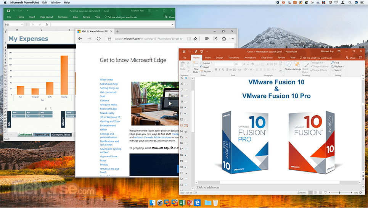Open Finder from the macOS dock
Screen dimensions: 368x208
pyautogui.click(x=152, y=202)
